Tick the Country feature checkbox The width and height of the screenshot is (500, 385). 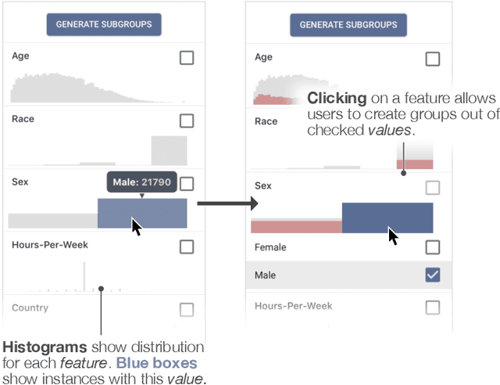187,309
